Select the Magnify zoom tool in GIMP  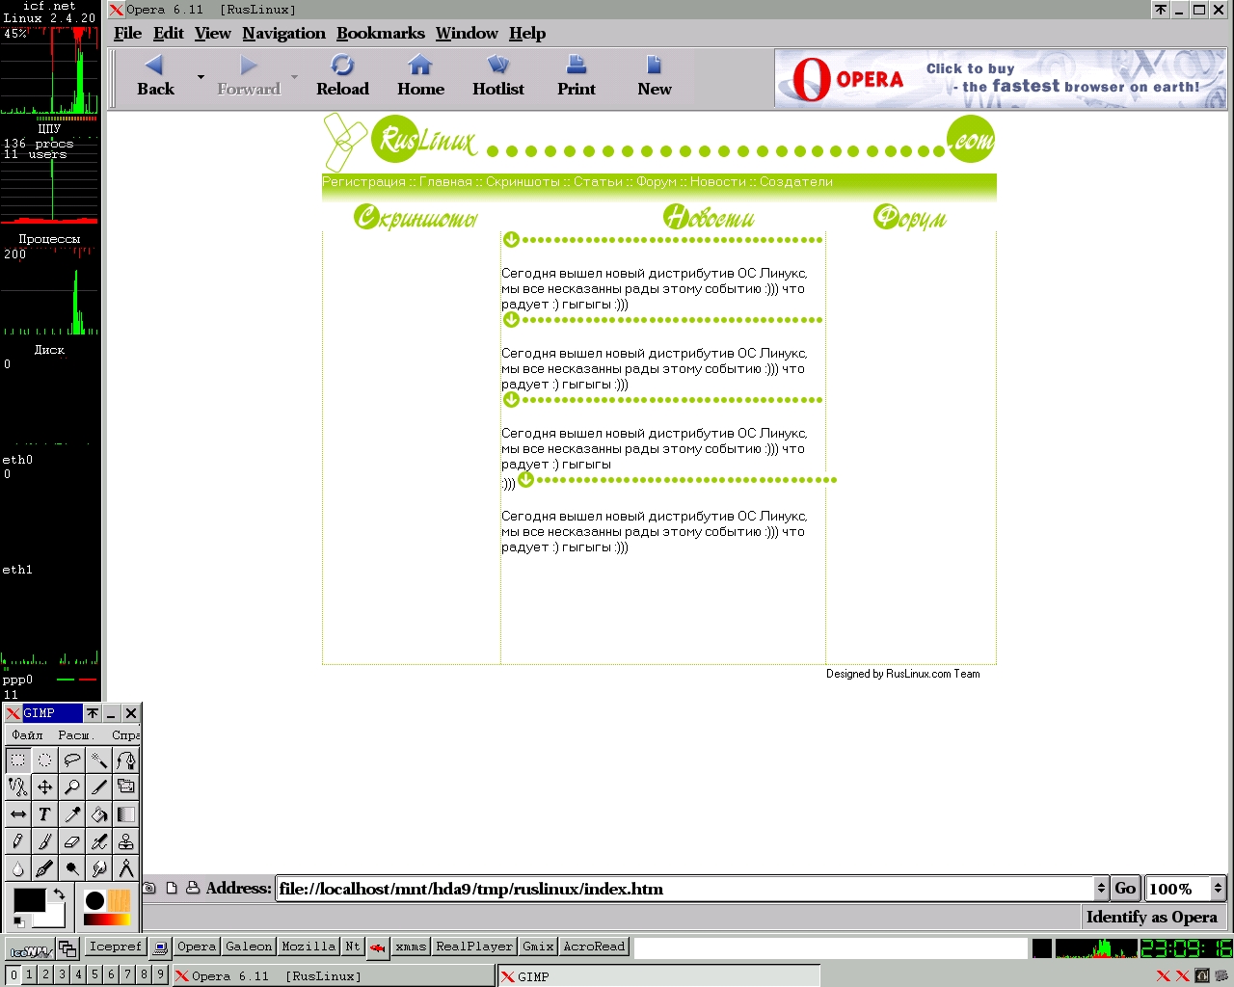(x=71, y=787)
